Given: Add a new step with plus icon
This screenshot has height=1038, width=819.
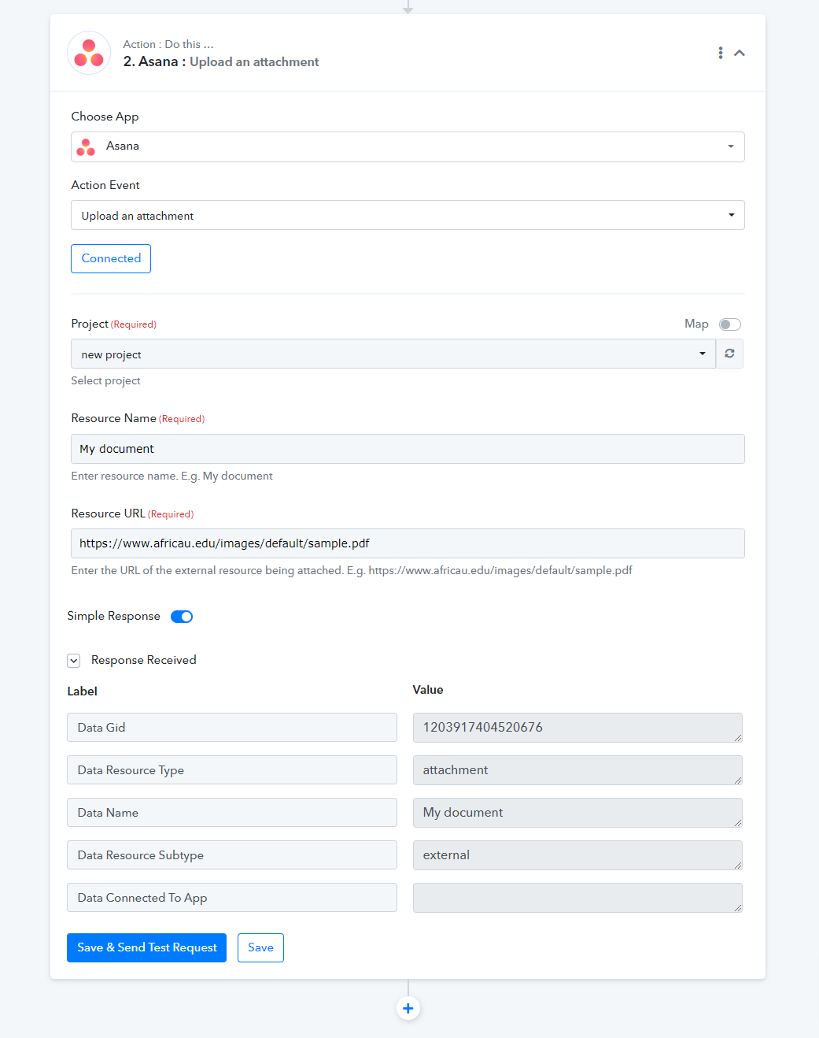Looking at the screenshot, I should coord(408,1008).
